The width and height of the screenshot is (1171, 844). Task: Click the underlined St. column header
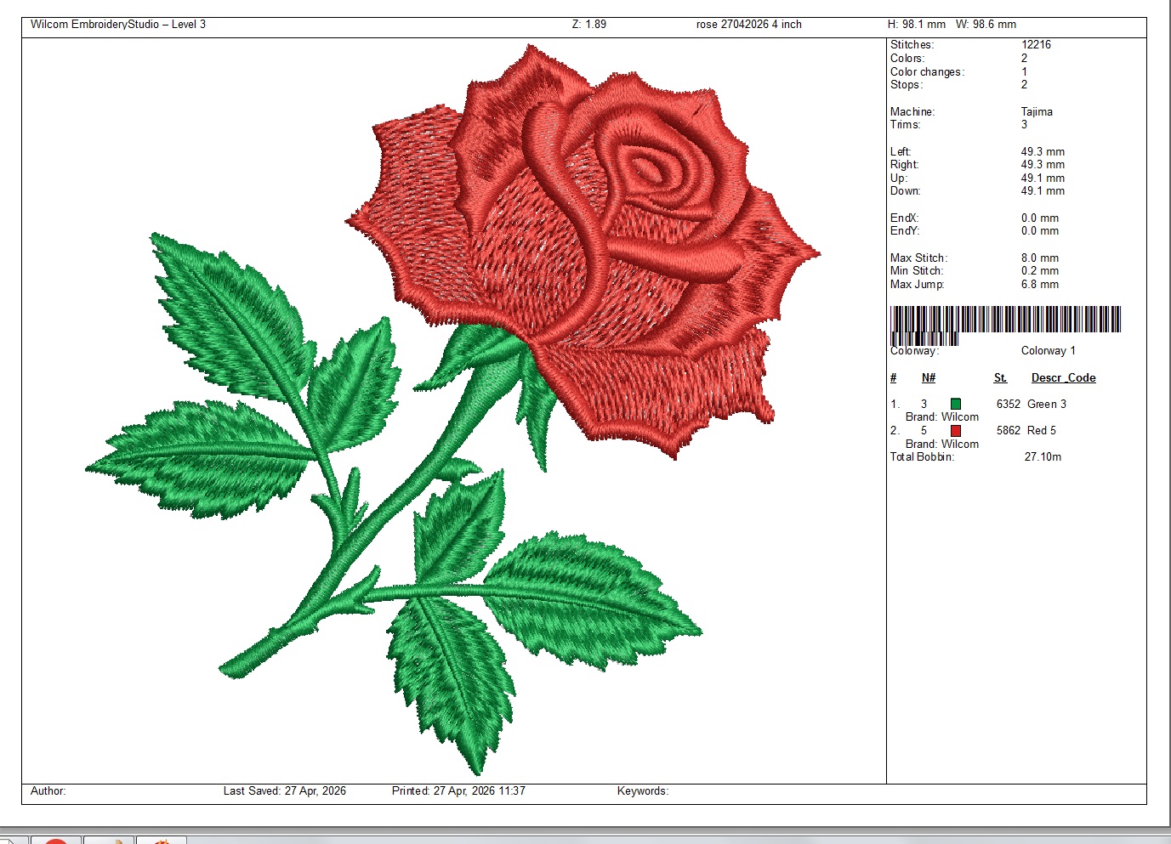coord(1000,378)
